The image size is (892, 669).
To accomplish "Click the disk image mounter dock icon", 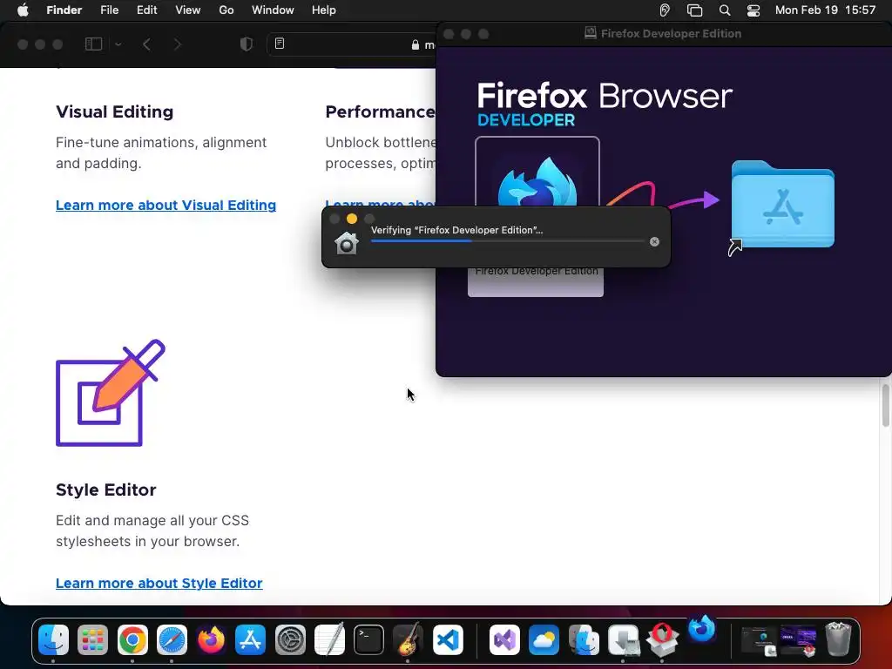I will (x=623, y=640).
